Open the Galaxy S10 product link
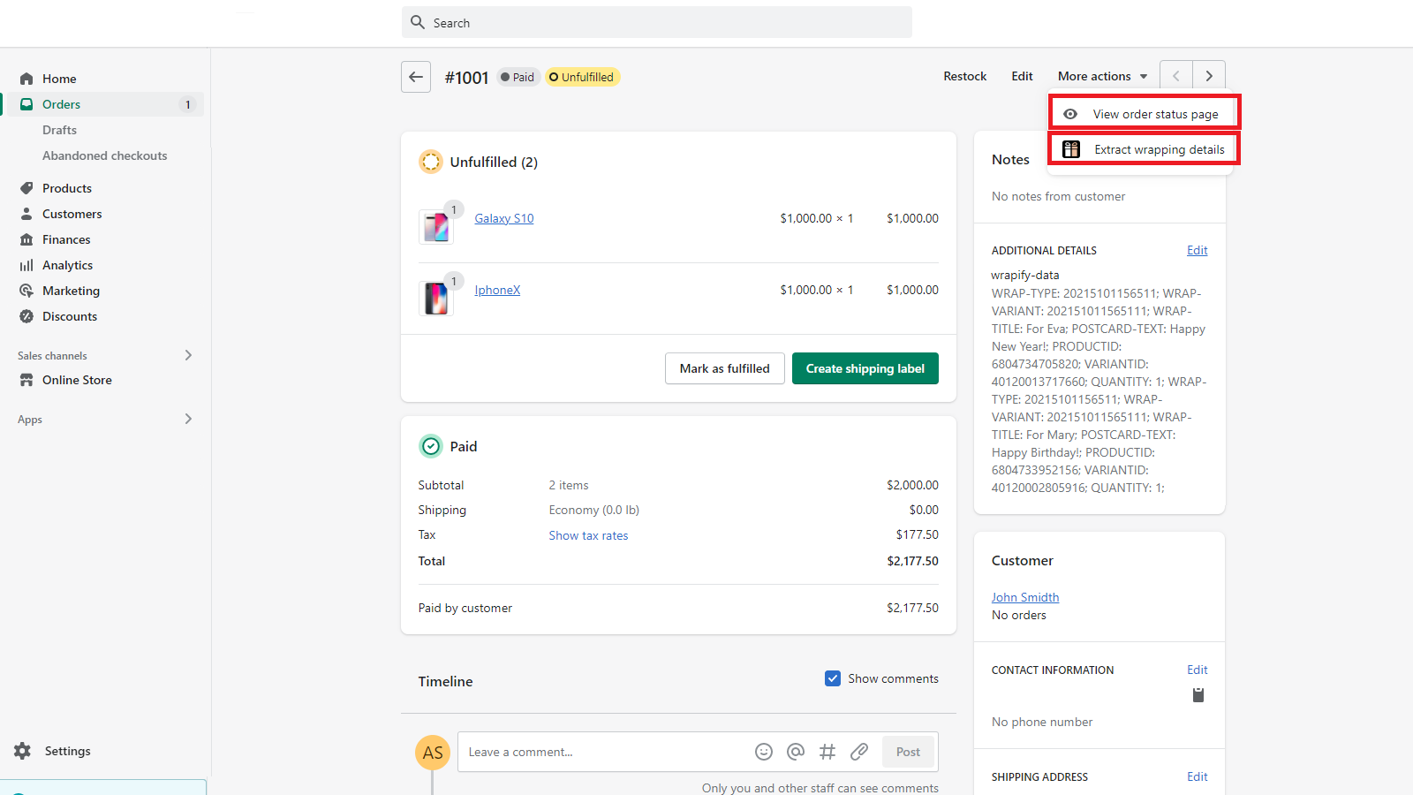 click(503, 218)
